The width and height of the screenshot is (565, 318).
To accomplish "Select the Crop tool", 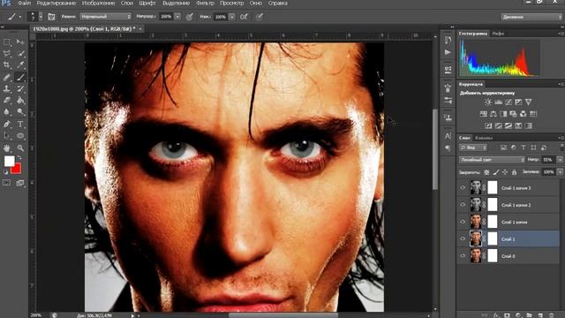I will pos(6,64).
